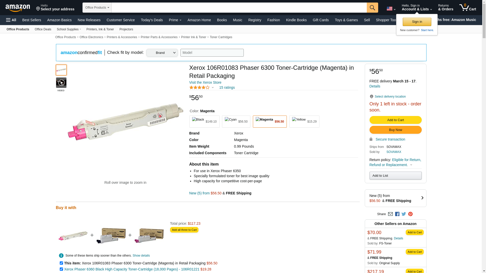Share on Pinterest icon

(x=410, y=214)
